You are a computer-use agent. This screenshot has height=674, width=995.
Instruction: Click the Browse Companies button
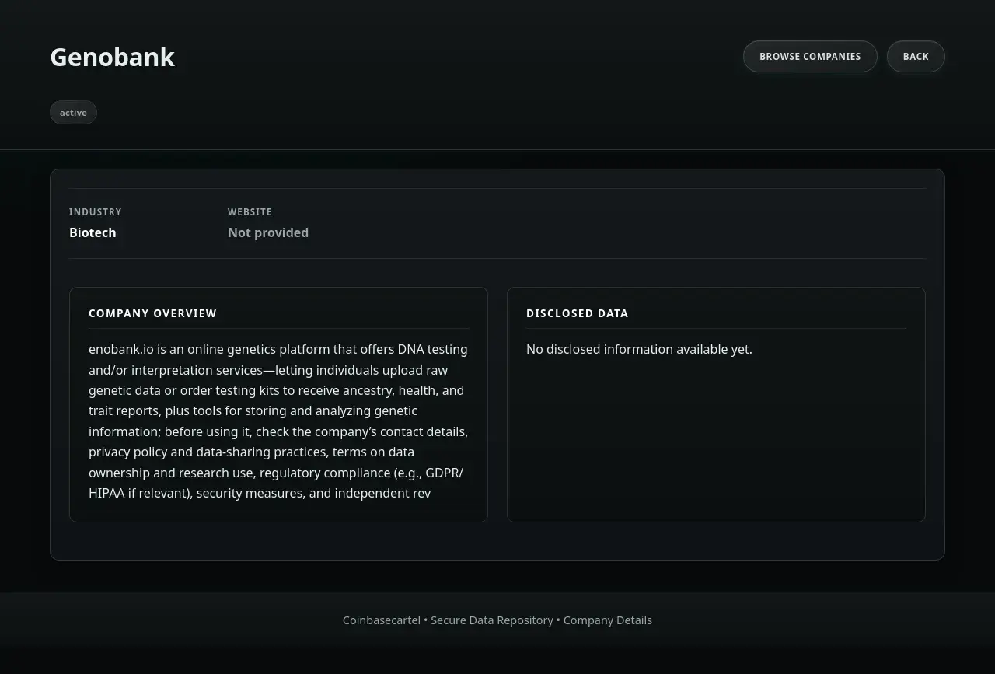pos(810,57)
